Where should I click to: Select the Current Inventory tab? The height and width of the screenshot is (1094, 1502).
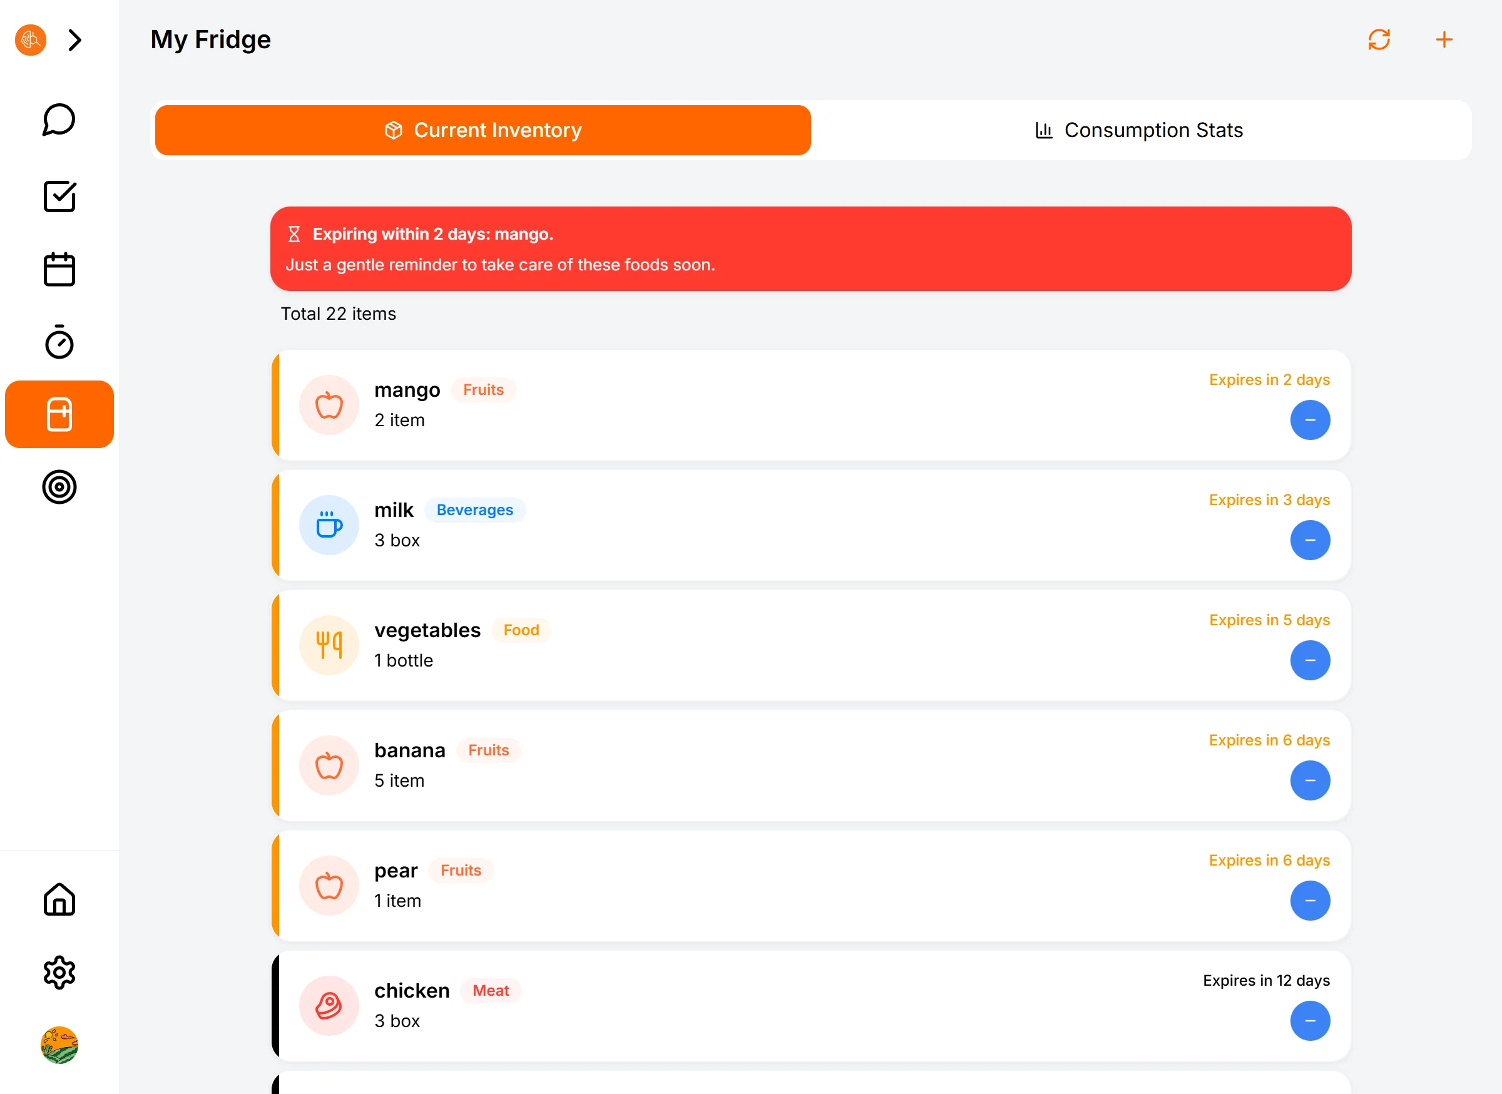pos(483,130)
